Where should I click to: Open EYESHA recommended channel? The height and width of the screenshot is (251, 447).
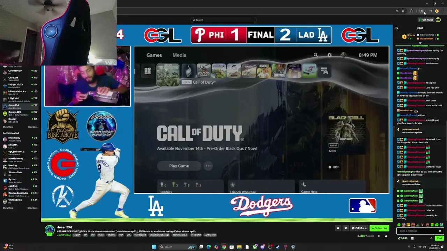point(20,146)
